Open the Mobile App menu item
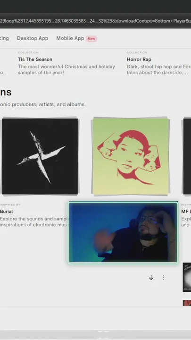Image resolution: width=191 pixels, height=340 pixels. coord(70,38)
